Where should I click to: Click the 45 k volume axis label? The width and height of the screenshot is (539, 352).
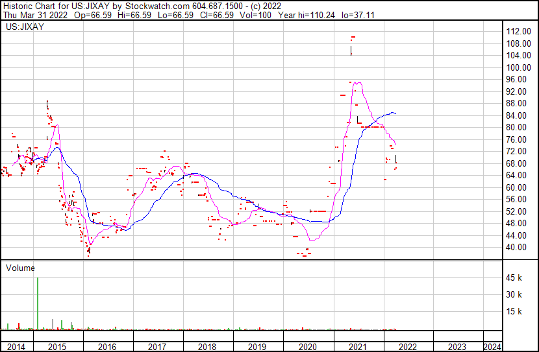point(515,278)
